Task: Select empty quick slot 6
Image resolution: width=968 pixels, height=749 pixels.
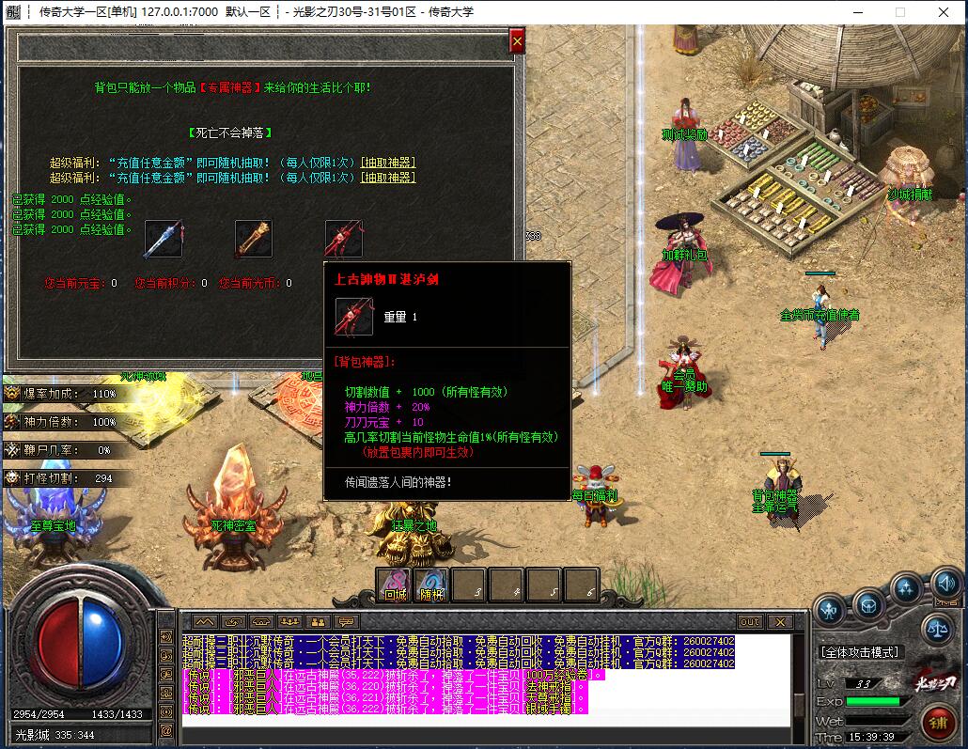Action: tap(581, 585)
